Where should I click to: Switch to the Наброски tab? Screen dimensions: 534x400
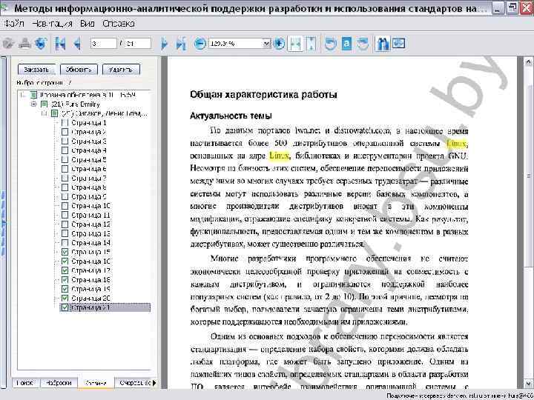tap(59, 383)
